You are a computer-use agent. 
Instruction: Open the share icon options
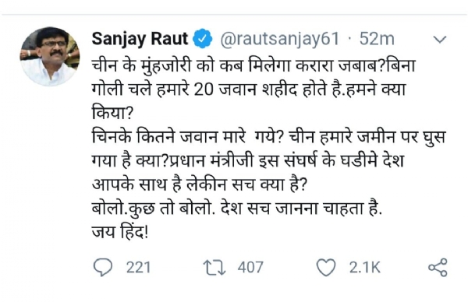[x=438, y=268]
